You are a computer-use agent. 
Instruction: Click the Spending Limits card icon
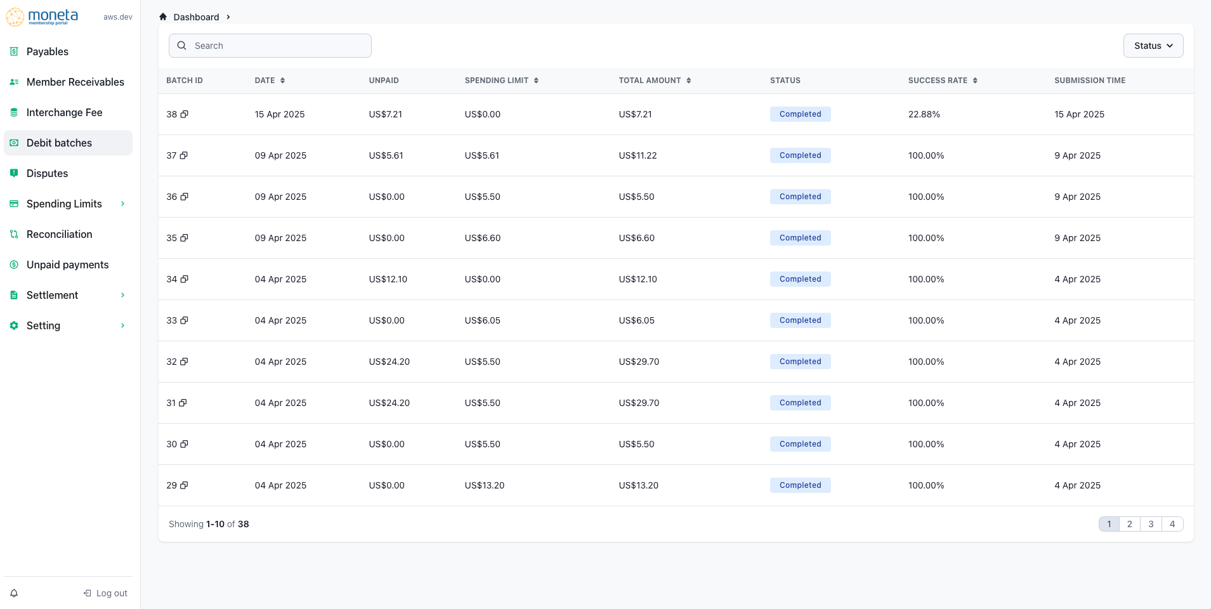point(14,204)
